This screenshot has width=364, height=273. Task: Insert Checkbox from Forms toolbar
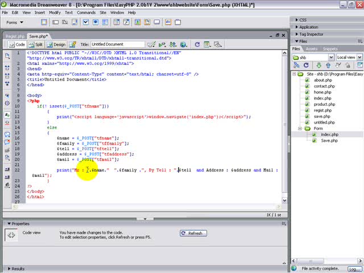86,23
